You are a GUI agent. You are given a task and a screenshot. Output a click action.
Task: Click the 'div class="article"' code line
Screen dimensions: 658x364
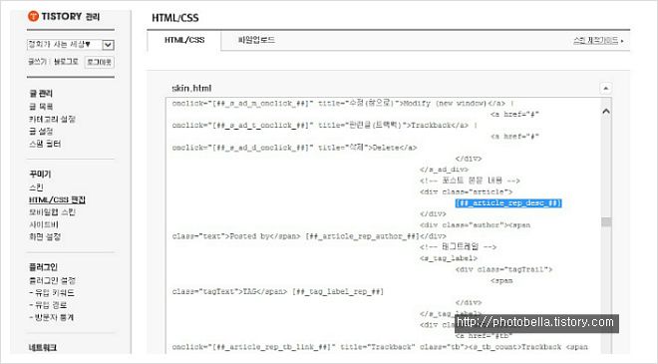pyautogui.click(x=466, y=191)
